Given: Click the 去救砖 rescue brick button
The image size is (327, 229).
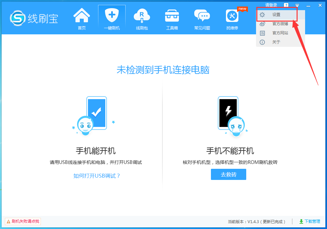Looking at the screenshot, I should tap(228, 174).
